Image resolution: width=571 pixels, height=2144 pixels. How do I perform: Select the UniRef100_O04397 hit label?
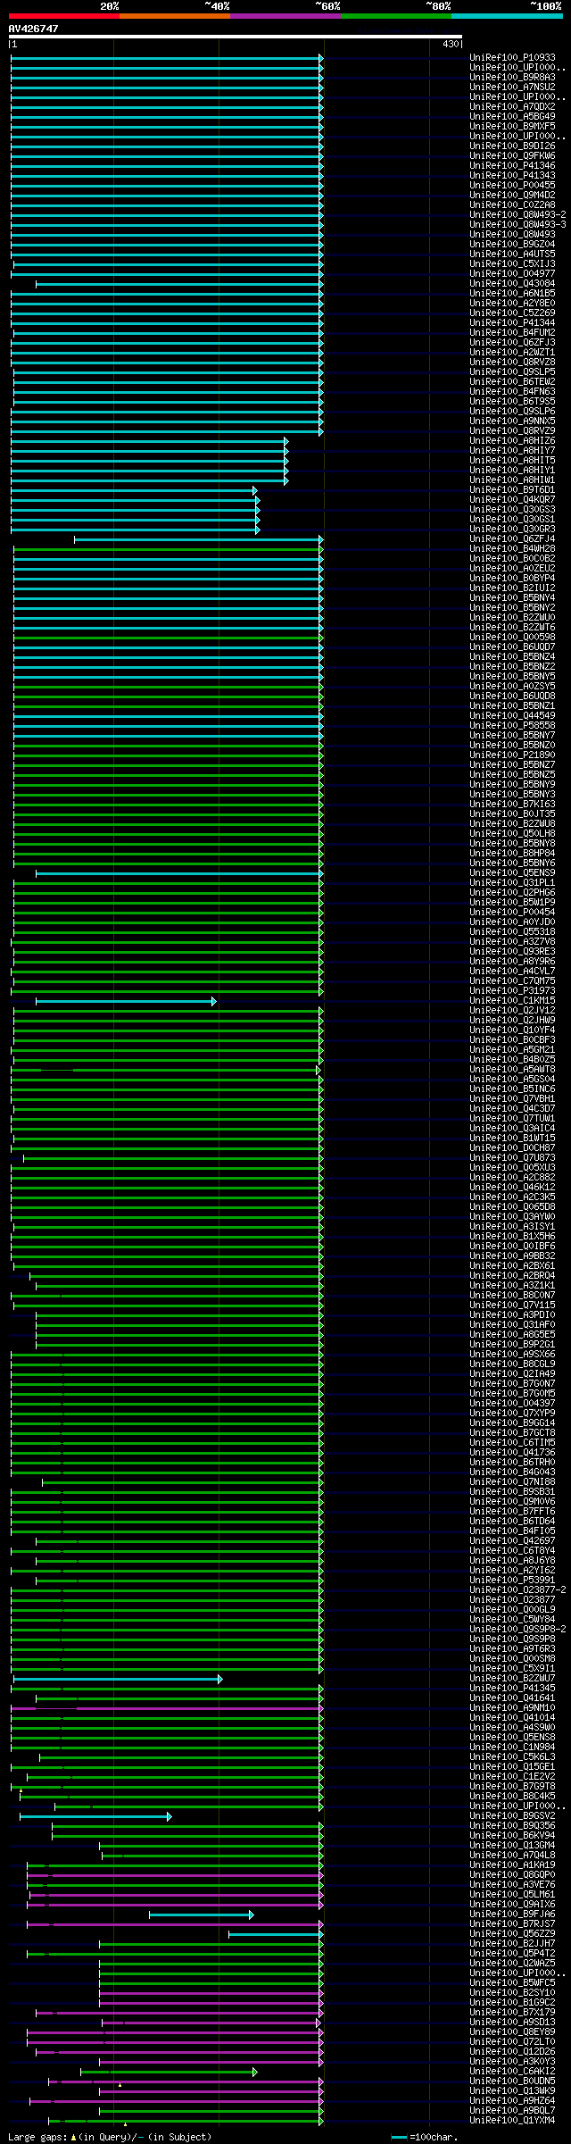[512, 1404]
